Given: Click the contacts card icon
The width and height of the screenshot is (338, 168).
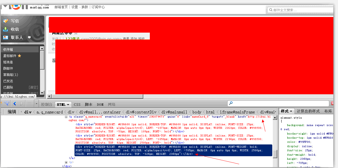Looking at the screenshot, I should [x=5, y=37].
